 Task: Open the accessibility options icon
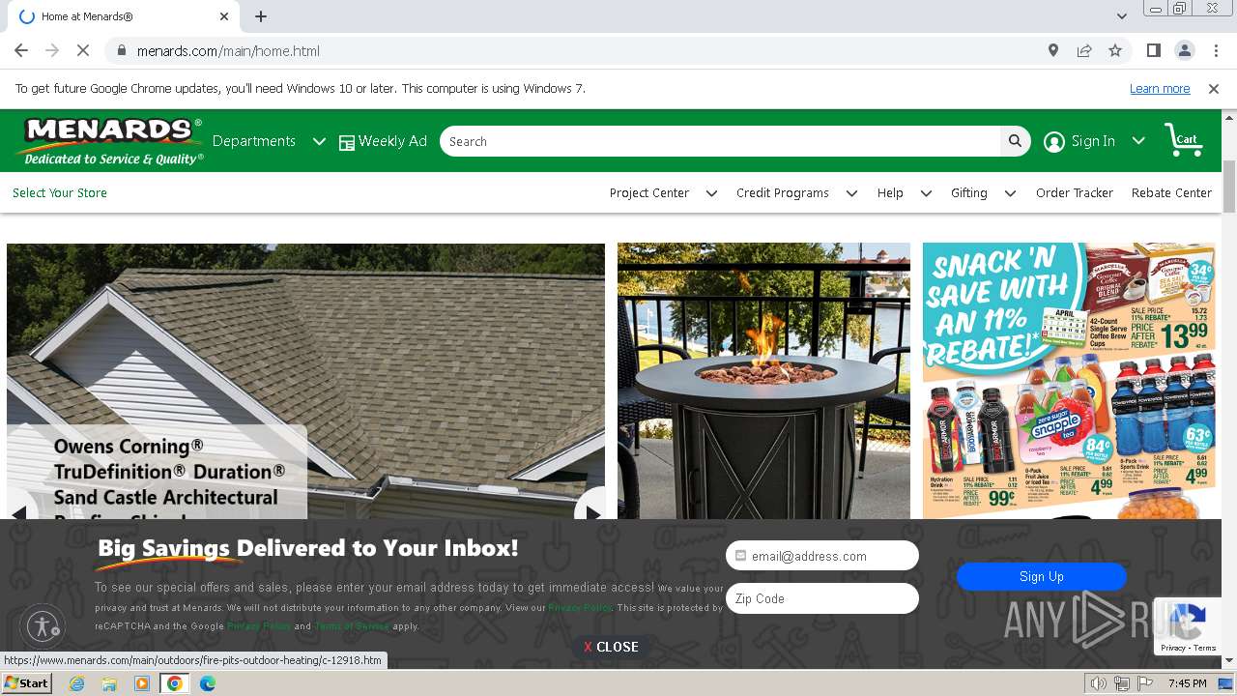[x=43, y=625]
